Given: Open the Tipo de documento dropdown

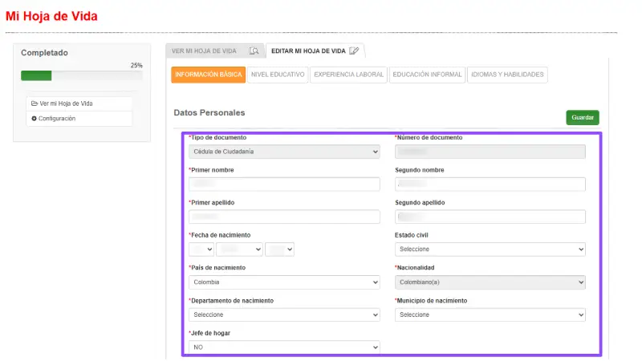Looking at the screenshot, I should pyautogui.click(x=284, y=152).
